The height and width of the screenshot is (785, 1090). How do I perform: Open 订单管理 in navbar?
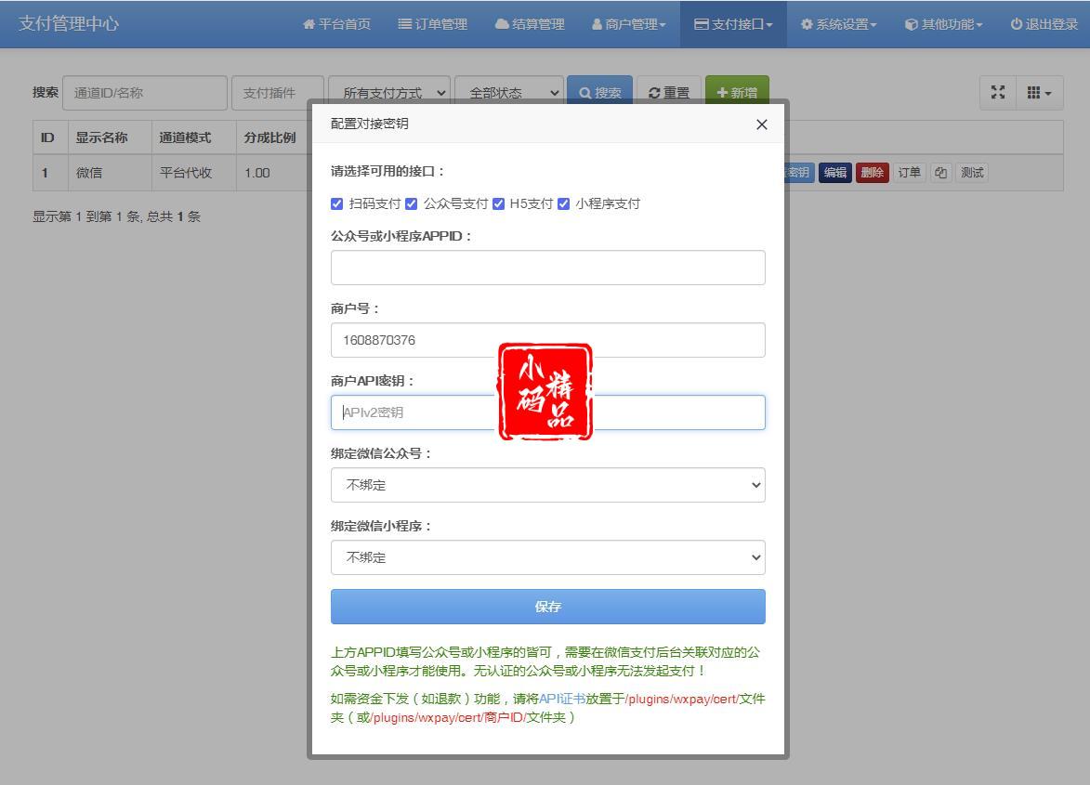432,24
